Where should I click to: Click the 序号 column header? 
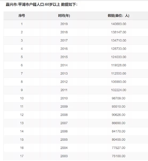(22, 16)
